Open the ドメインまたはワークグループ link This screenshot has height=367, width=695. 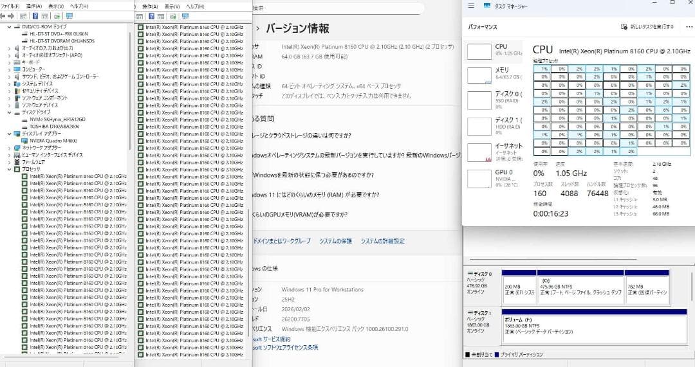pos(282,241)
